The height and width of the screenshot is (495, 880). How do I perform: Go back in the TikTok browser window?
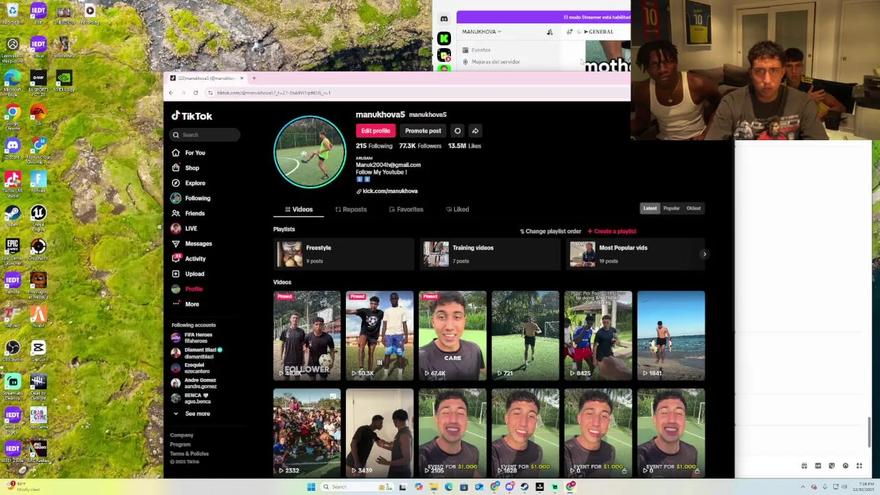[171, 93]
